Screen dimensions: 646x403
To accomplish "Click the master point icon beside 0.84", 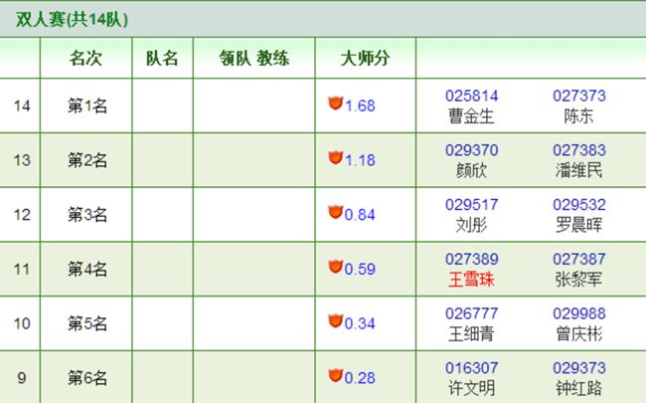I will [335, 211].
